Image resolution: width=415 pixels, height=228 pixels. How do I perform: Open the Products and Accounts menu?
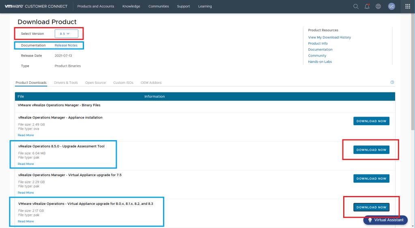(x=96, y=6)
